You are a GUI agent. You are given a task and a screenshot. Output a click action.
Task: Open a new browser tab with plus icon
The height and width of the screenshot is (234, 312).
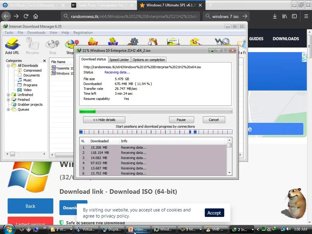(210, 5)
